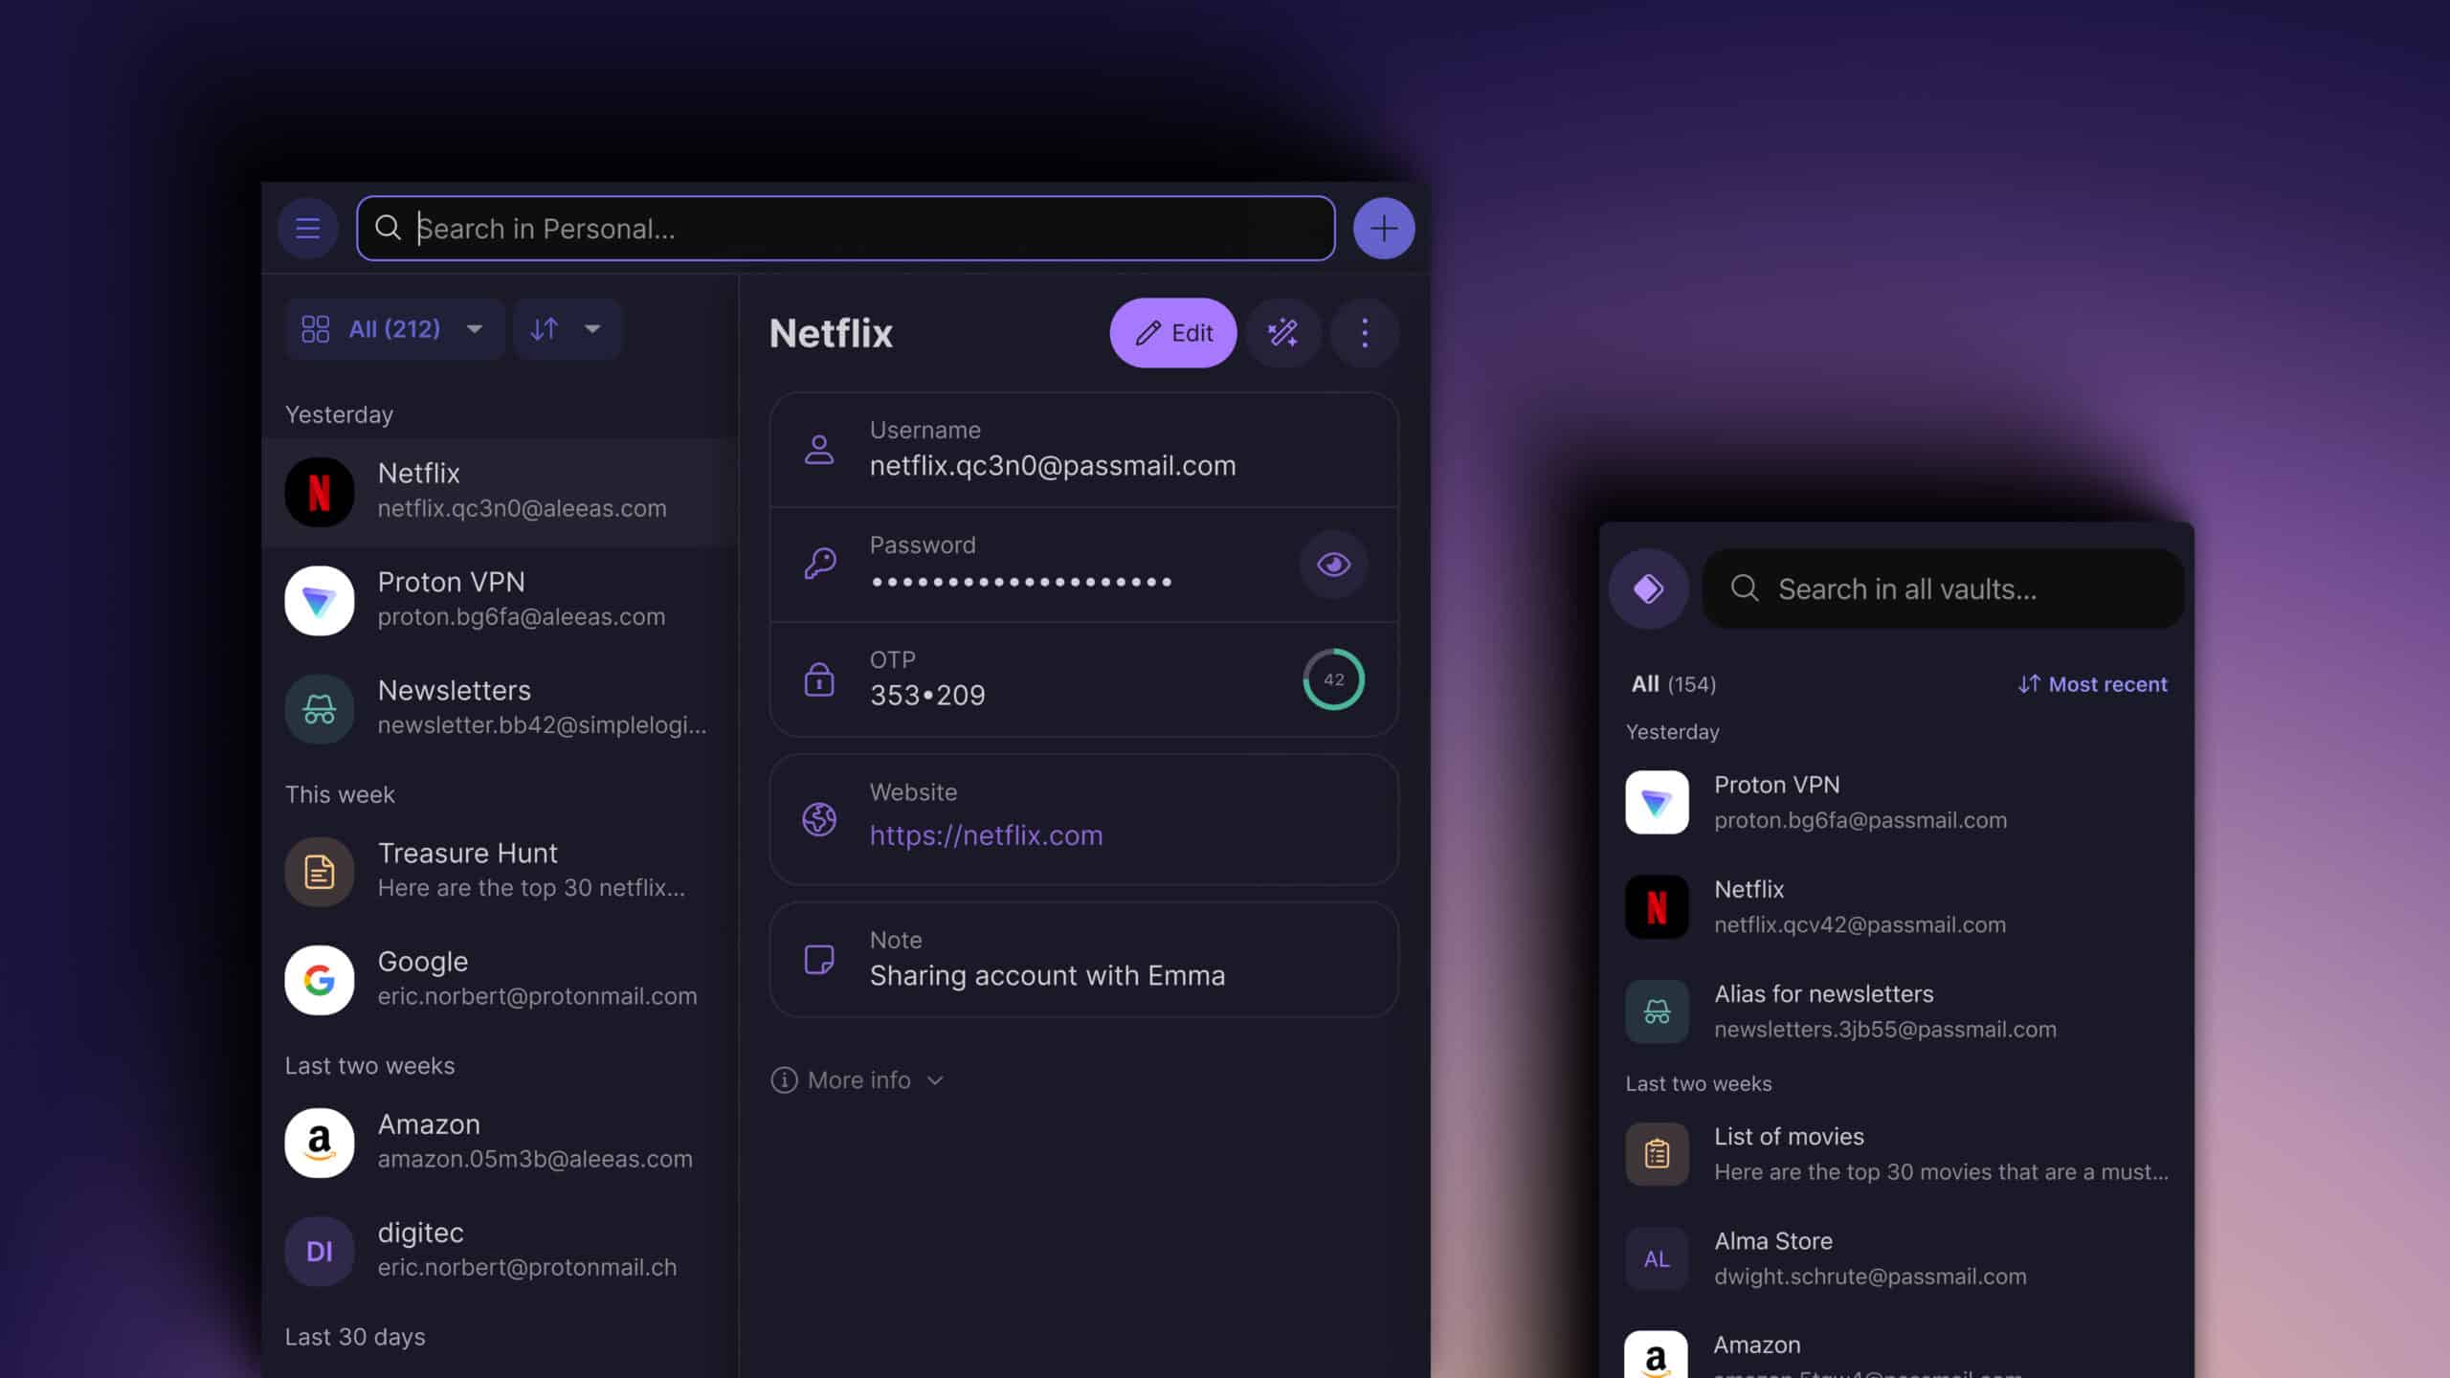Click the https://netflix.com website link
Viewport: 2450px width, 1378px height.
(x=986, y=834)
